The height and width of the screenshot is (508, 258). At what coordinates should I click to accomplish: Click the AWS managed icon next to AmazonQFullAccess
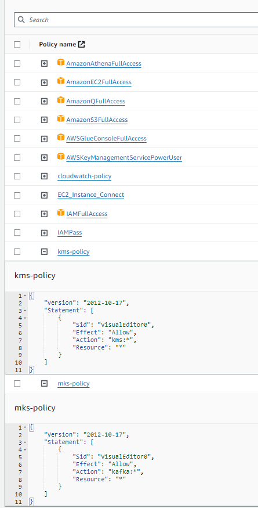[x=60, y=100]
